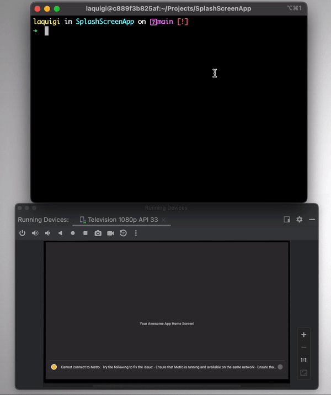The width and height of the screenshot is (331, 395).
Task: Click the emulator Overview square icon
Action: coord(86,233)
